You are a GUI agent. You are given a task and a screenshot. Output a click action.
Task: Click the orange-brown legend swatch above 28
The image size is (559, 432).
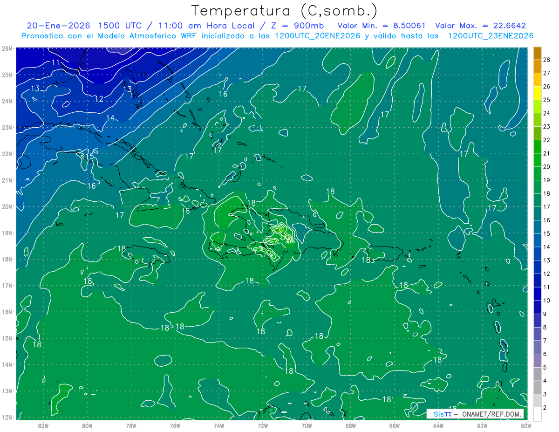(537, 53)
